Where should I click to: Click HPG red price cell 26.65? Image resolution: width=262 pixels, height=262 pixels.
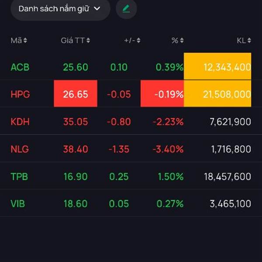(76, 94)
